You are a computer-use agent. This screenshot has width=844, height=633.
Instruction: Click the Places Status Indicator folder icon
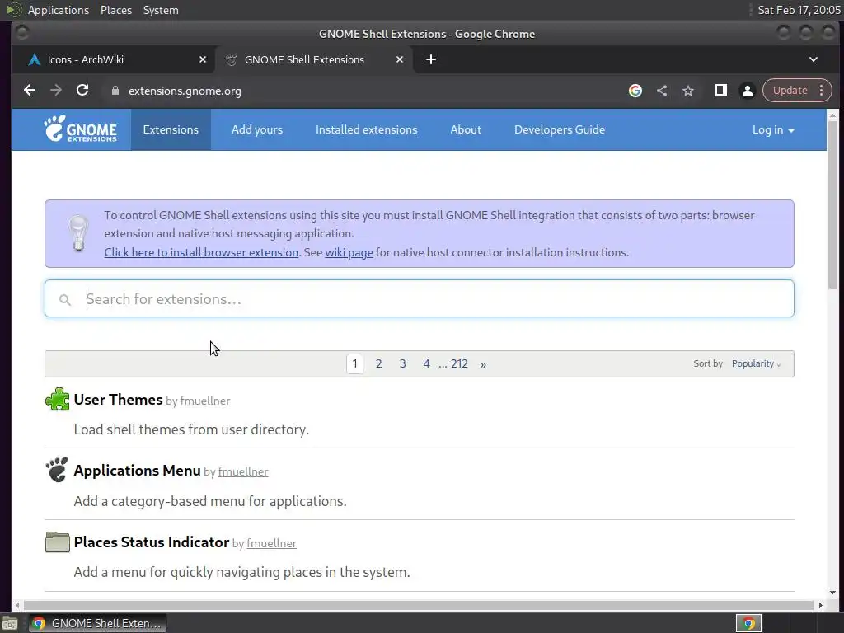57,542
